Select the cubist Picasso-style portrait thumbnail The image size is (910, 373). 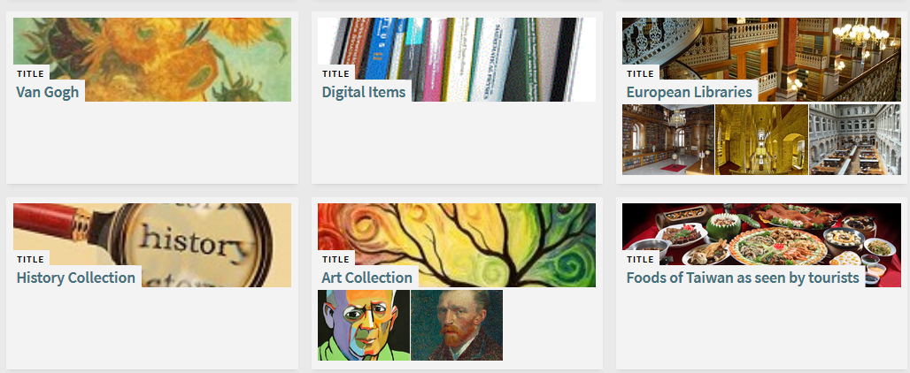(x=364, y=325)
